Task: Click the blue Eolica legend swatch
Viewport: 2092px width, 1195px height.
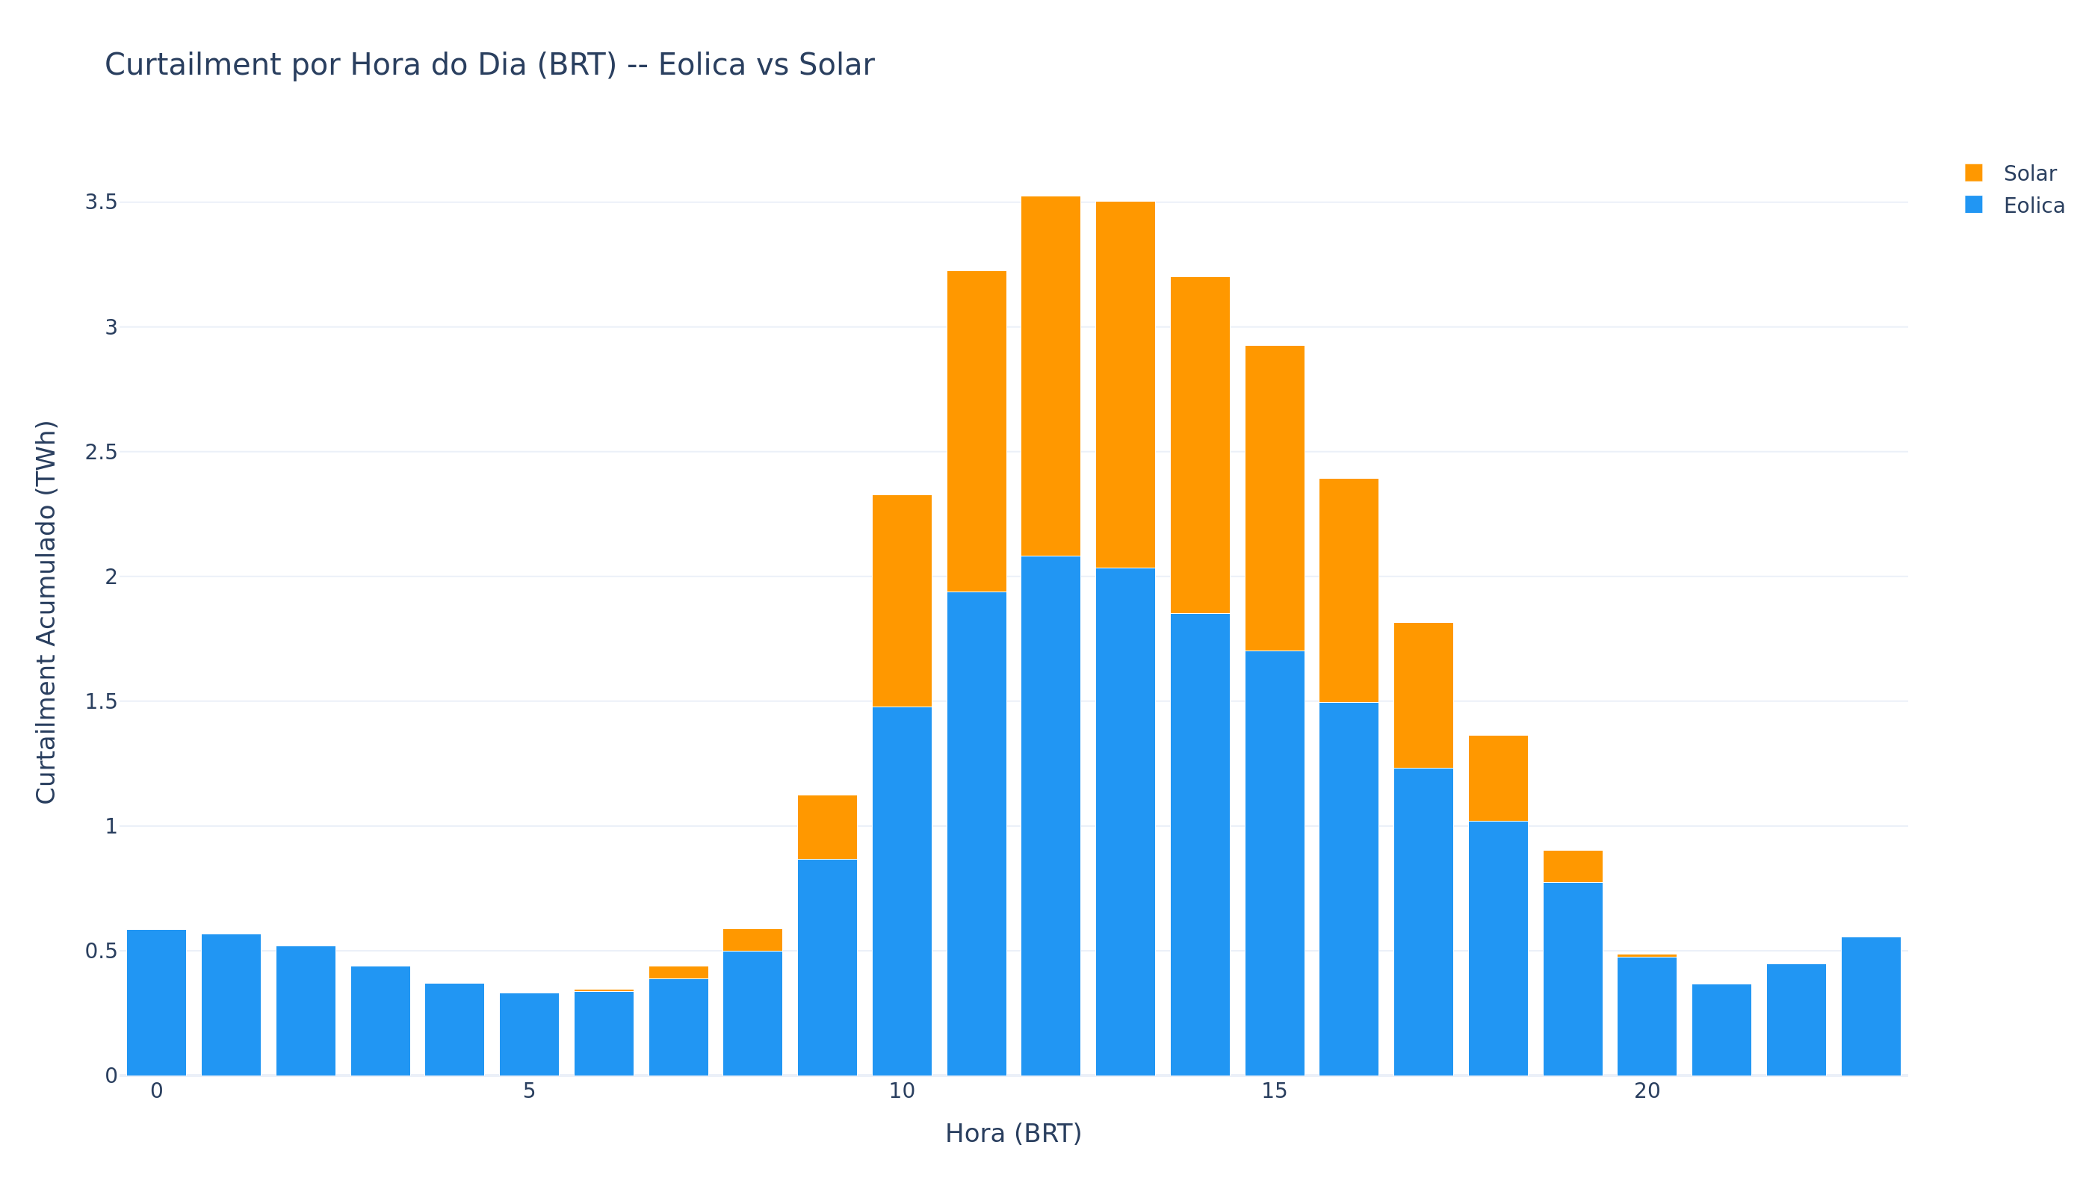Action: tap(1973, 205)
